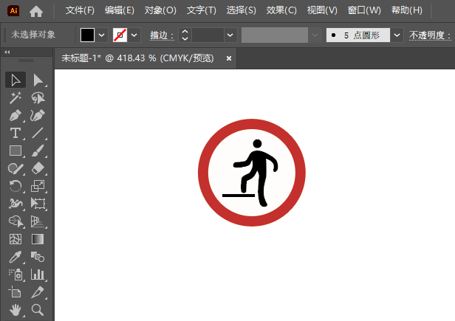455x321 pixels.
Task: Select the Slice tool
Action: (38, 292)
